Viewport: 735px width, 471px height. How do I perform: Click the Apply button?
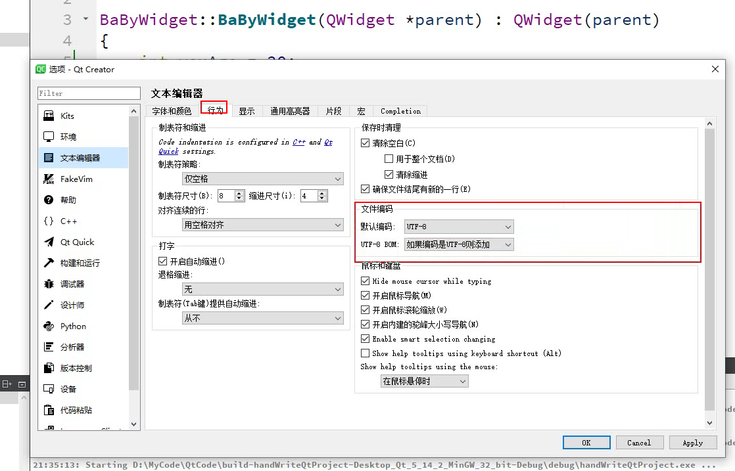[693, 442]
